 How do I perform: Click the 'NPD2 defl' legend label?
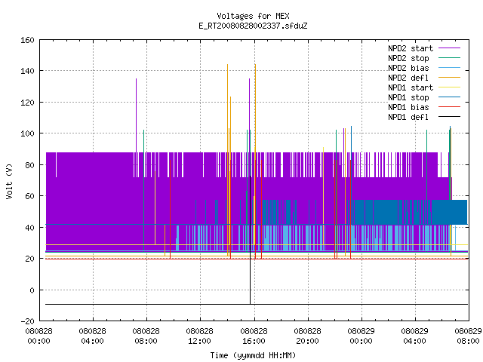pos(408,78)
